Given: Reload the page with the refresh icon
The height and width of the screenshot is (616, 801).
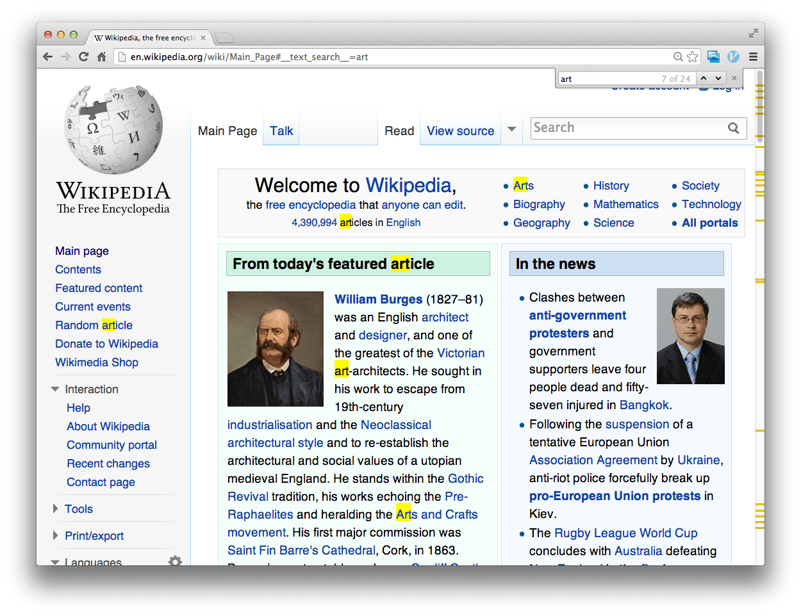Looking at the screenshot, I should pyautogui.click(x=83, y=57).
